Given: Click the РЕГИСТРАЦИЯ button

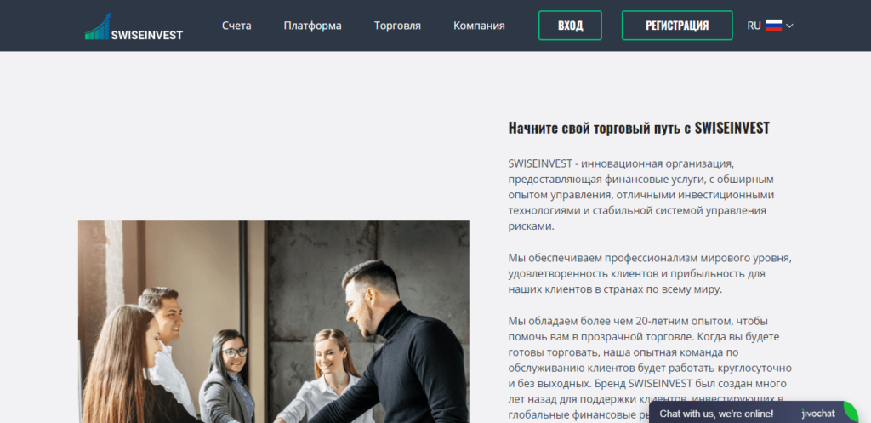Looking at the screenshot, I should [677, 26].
